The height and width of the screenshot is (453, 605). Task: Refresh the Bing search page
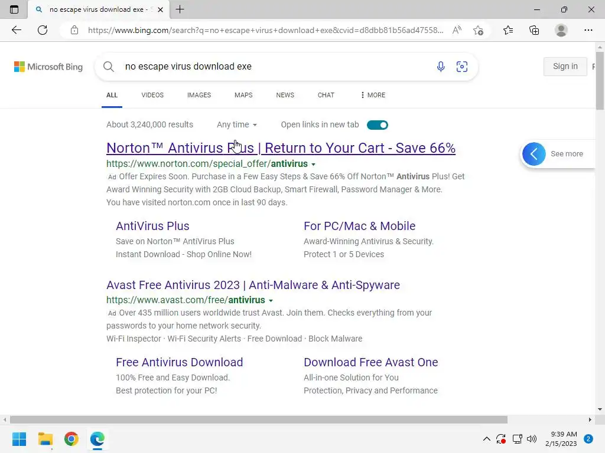43,30
